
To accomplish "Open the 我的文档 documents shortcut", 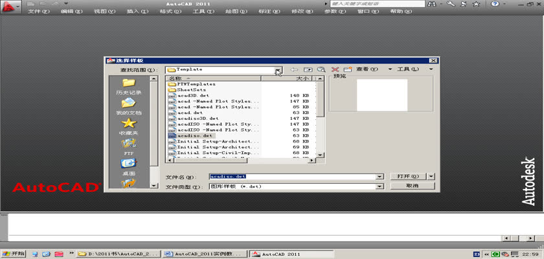I will point(128,106).
